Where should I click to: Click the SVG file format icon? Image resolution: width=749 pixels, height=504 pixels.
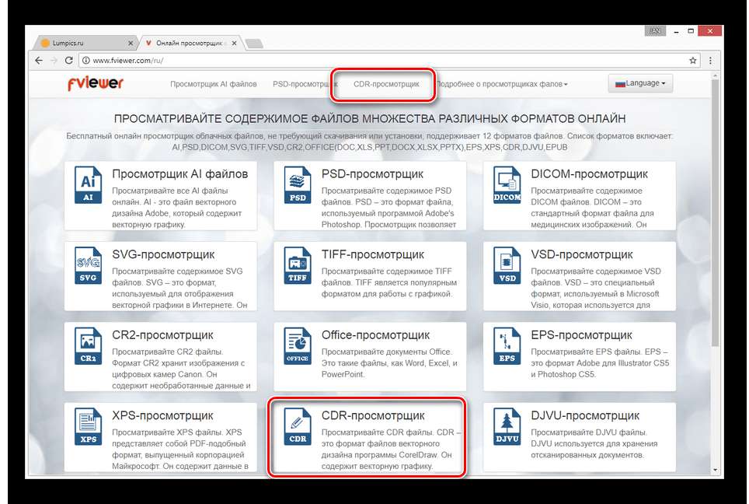tap(88, 266)
